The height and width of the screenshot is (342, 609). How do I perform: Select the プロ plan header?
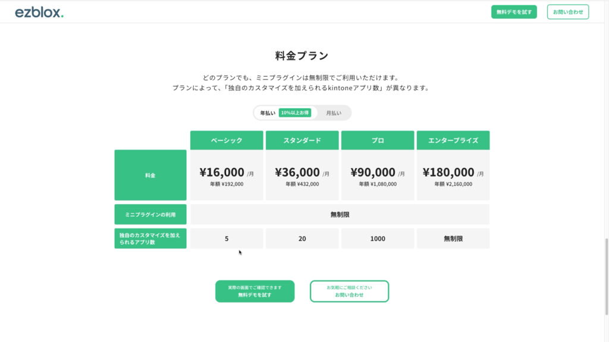click(x=377, y=140)
